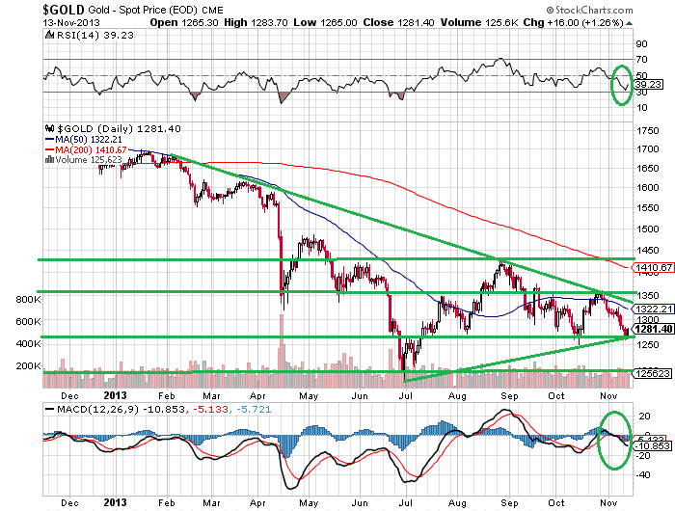Click the MACD(12,26,9) -10.853 label
Viewport: 675px width, 511px height.
pos(121,410)
